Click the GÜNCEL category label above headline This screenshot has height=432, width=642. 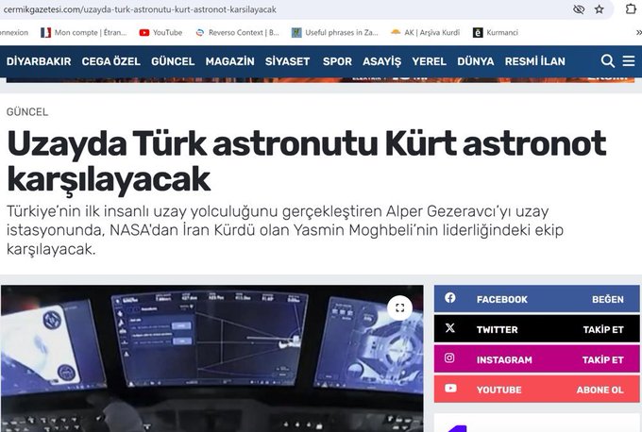27,111
